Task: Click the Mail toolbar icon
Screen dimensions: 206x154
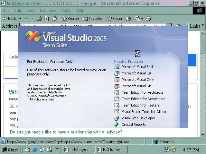Action: (x=138, y=19)
